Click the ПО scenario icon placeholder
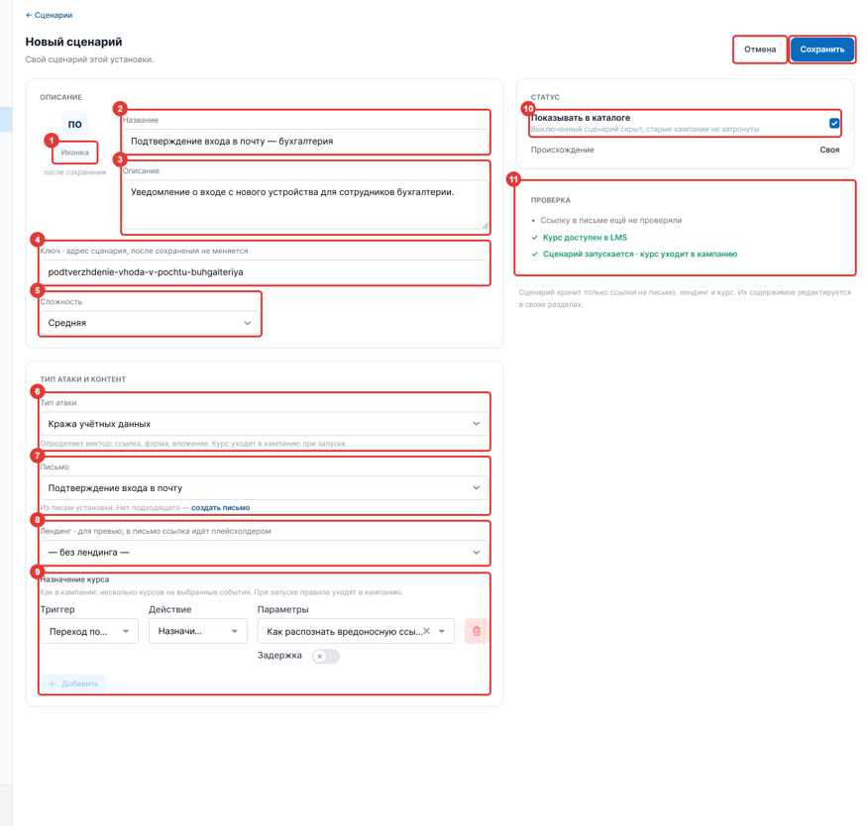The width and height of the screenshot is (867, 826). 74,124
